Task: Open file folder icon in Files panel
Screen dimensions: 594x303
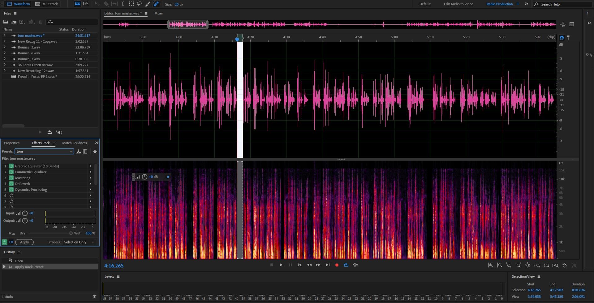Action: coord(6,22)
